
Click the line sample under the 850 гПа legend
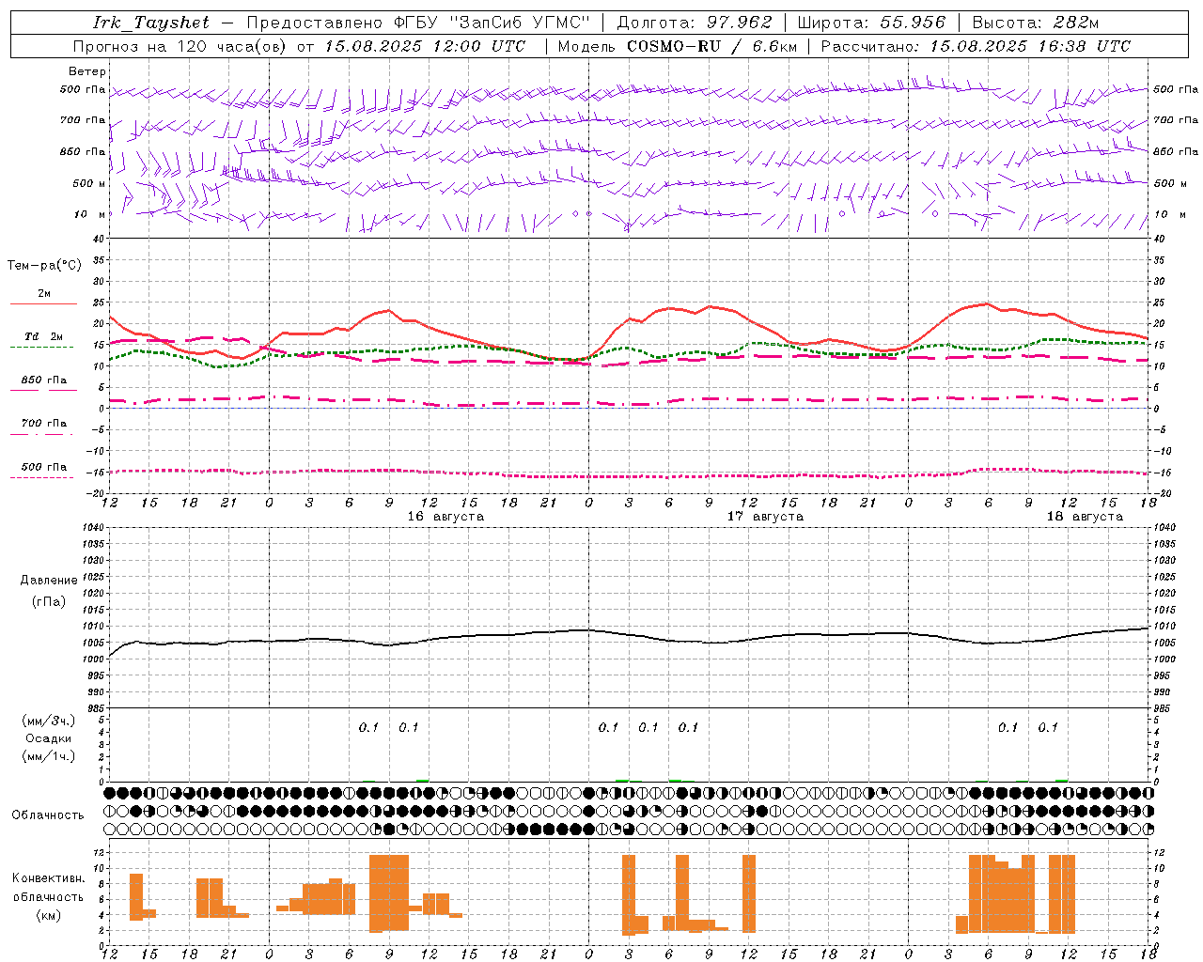[x=43, y=391]
